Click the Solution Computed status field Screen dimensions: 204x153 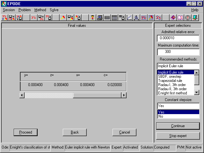(165, 147)
